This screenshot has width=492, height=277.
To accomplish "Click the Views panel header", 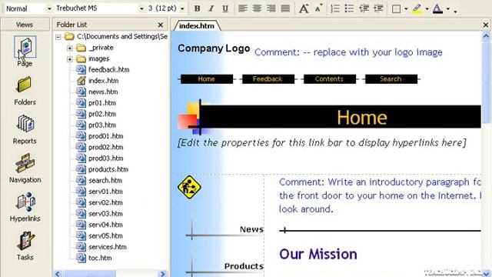I will pyautogui.click(x=25, y=25).
